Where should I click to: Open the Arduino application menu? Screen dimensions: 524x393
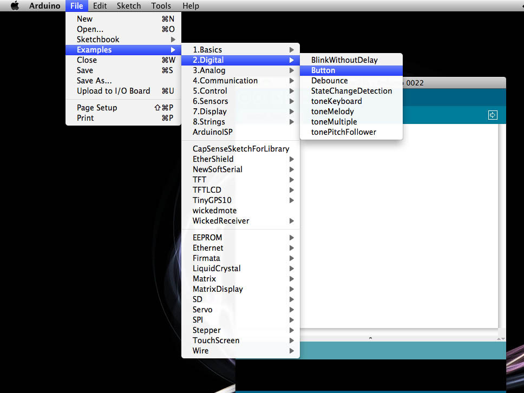[x=44, y=5]
